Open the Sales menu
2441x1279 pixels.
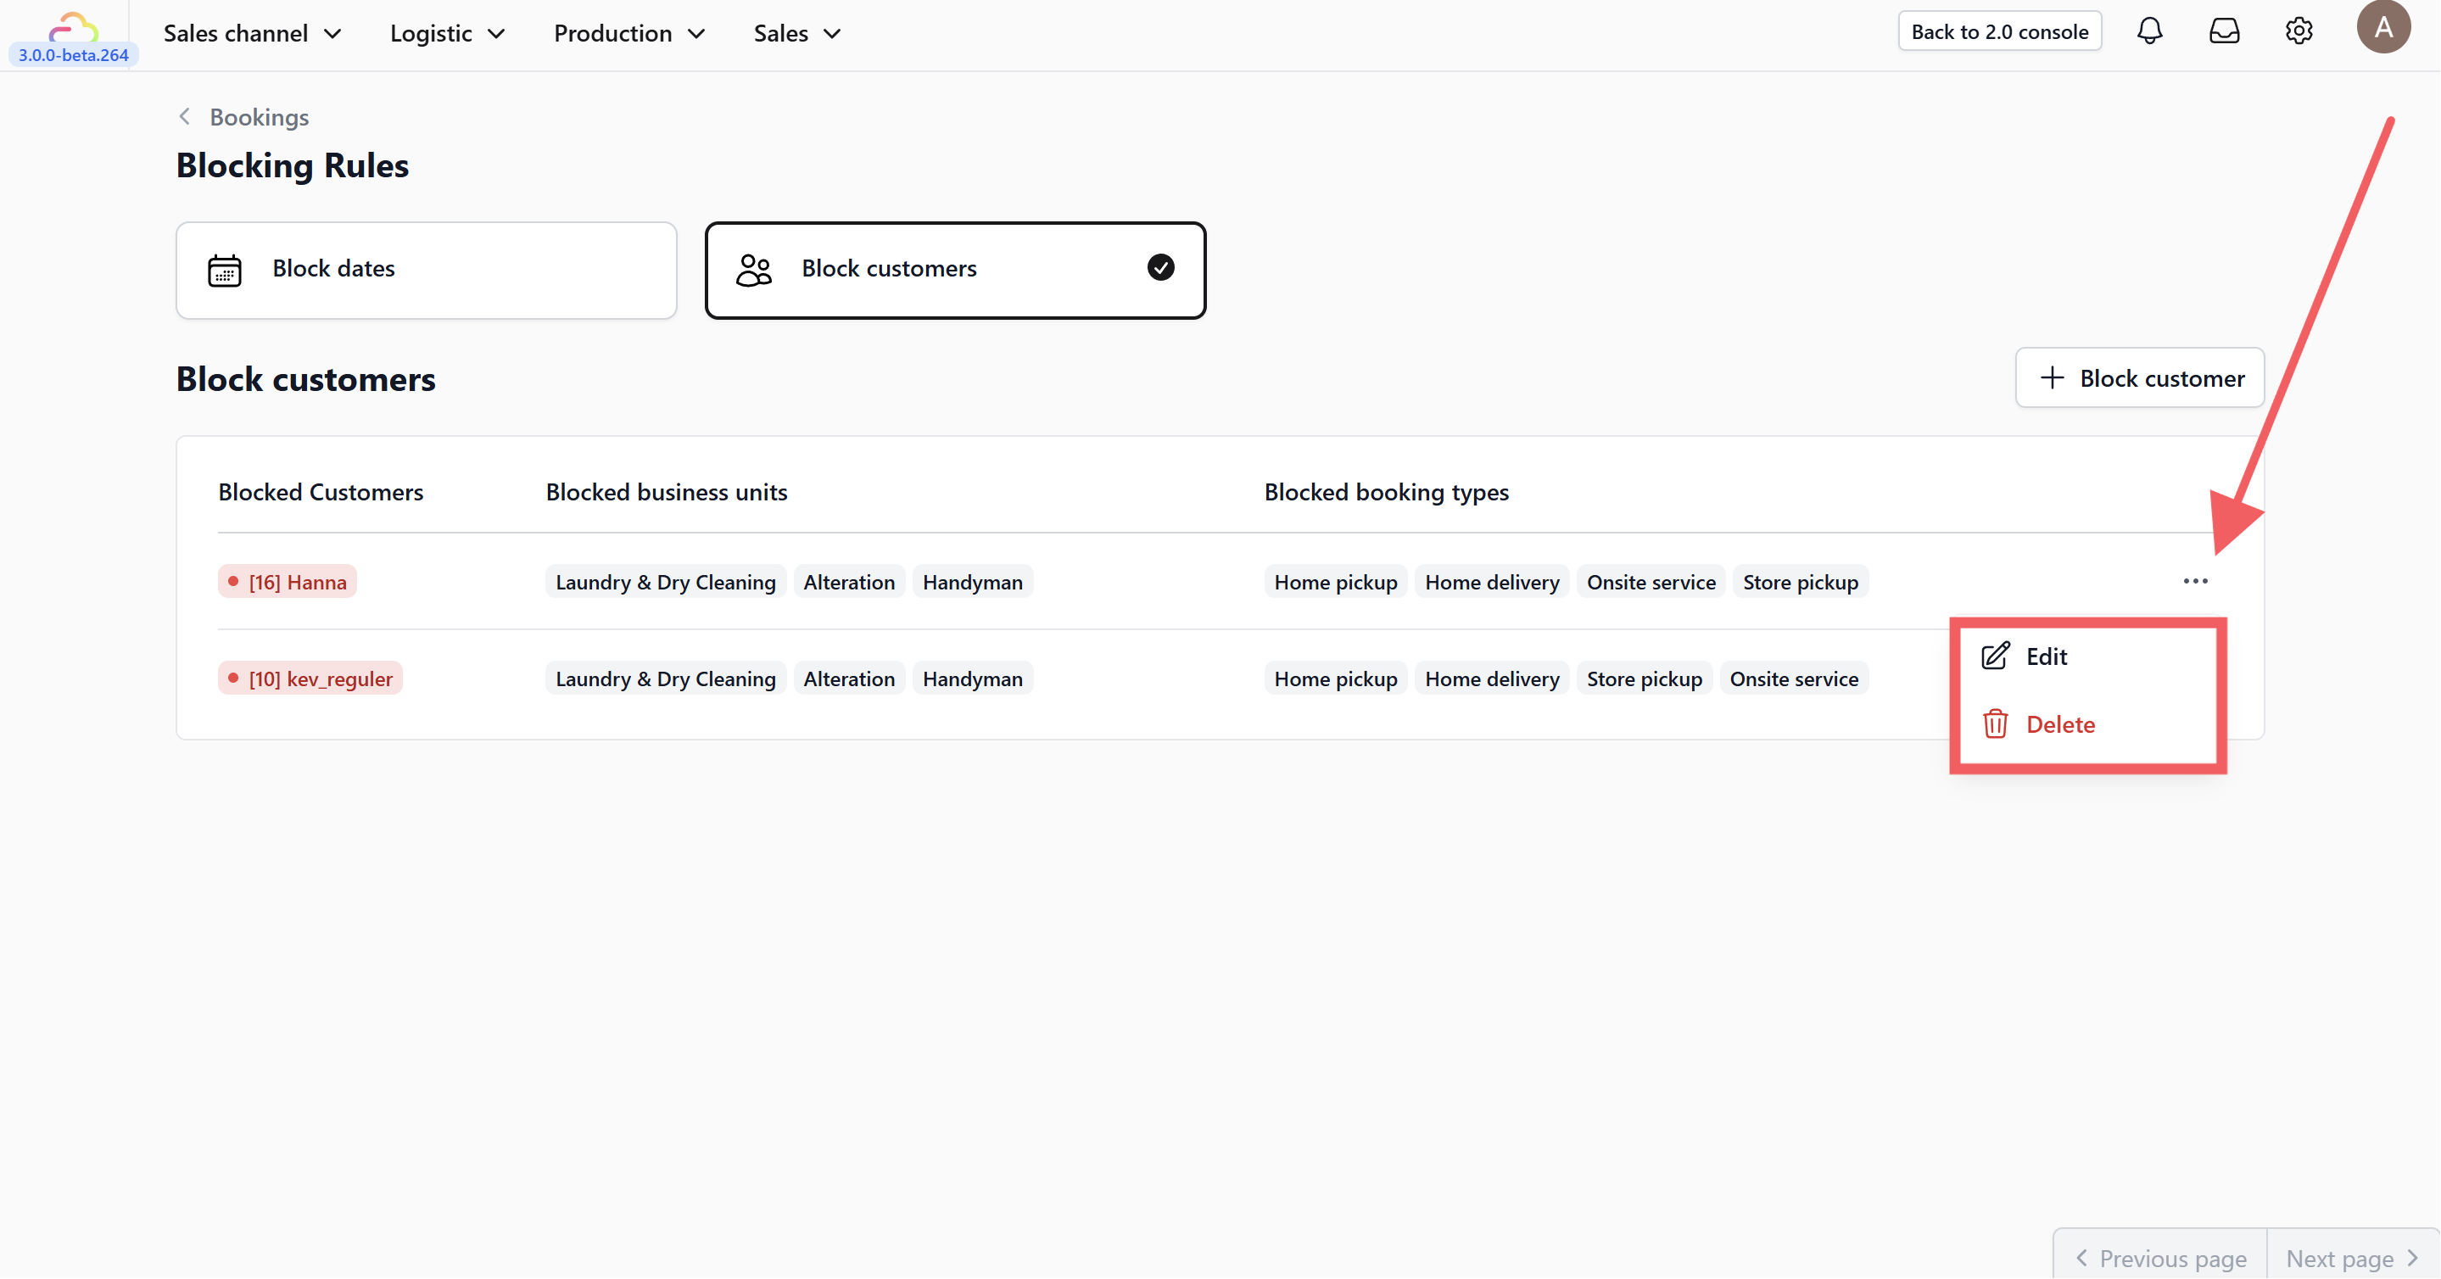click(796, 33)
